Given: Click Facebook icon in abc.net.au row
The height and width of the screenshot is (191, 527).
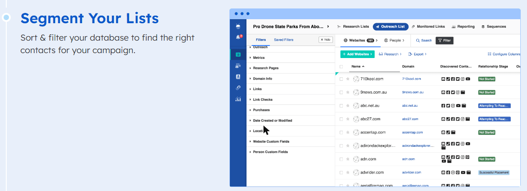Looking at the screenshot, I should (x=443, y=106).
